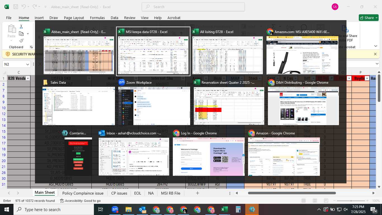Viewport: 382px width, 215px height.
Task: Open D&H Distributing Chrome window
Action: pyautogui.click(x=303, y=102)
